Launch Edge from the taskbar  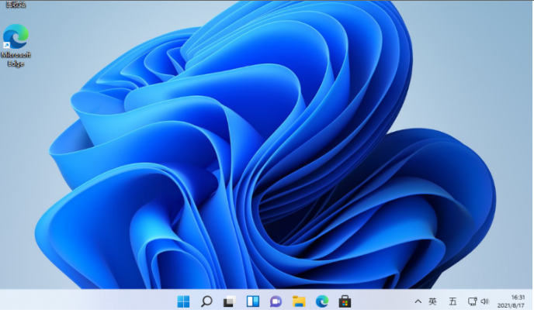coord(321,301)
